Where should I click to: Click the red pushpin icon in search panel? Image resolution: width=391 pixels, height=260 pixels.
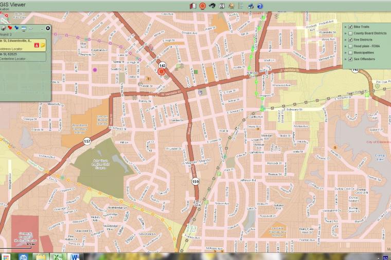coord(10,28)
